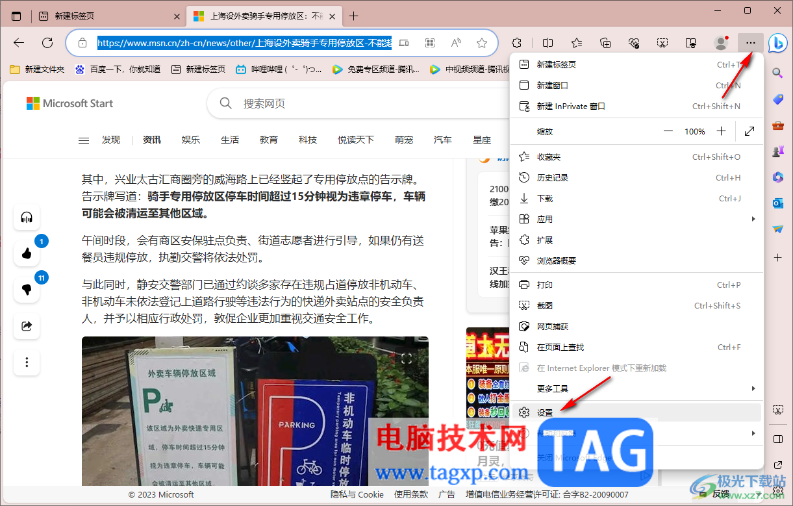Start web capture with the toolbar scissors icon

coord(662,43)
